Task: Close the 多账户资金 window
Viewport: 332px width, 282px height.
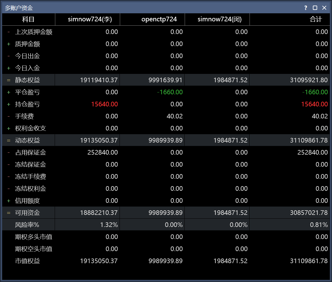Action: tap(324, 8)
